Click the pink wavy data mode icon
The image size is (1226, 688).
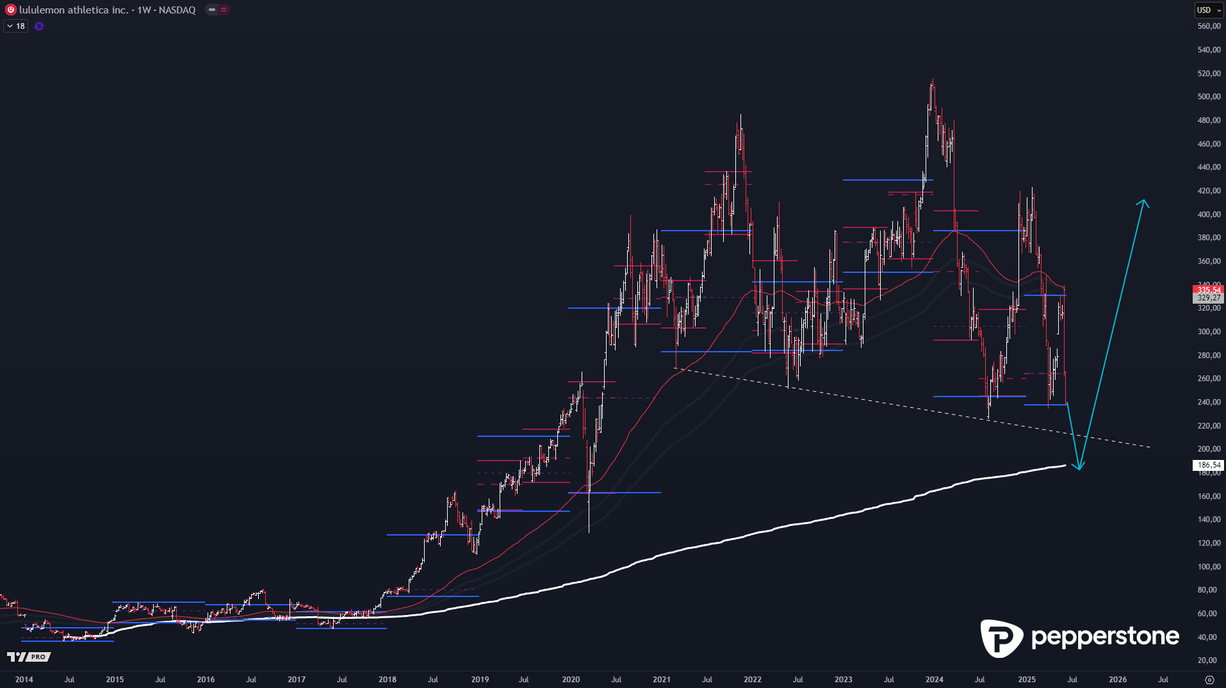point(224,10)
